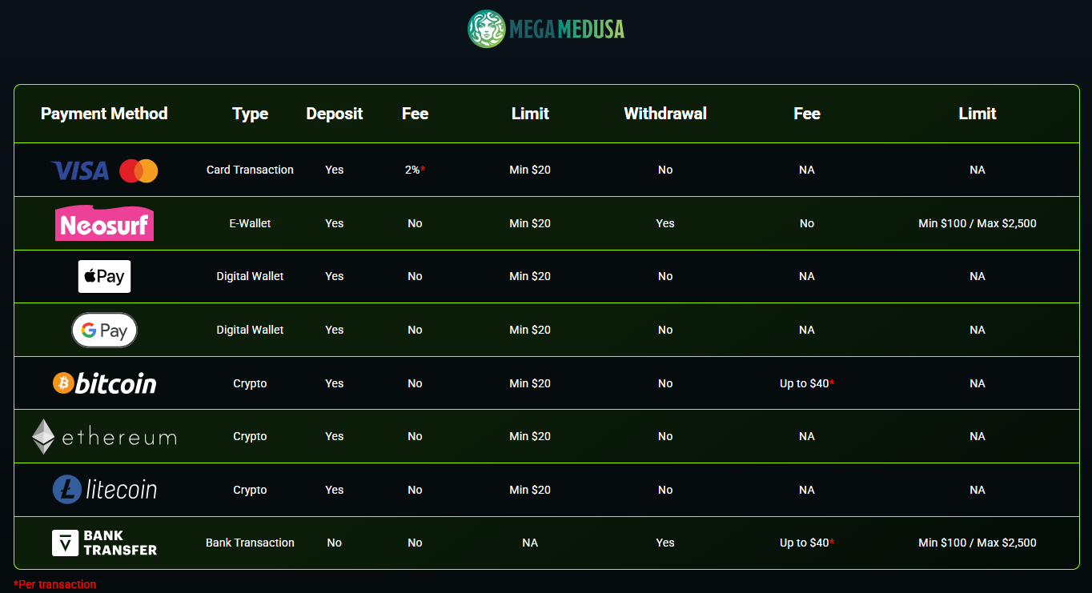Click Yes under Withdrawal in Neosurf row
Viewport: 1092px width, 593px height.
point(665,223)
